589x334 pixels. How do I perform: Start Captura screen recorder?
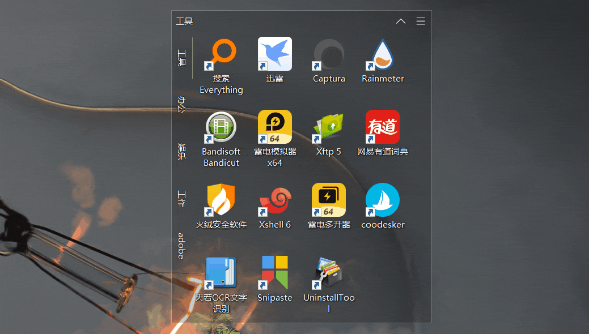(329, 53)
